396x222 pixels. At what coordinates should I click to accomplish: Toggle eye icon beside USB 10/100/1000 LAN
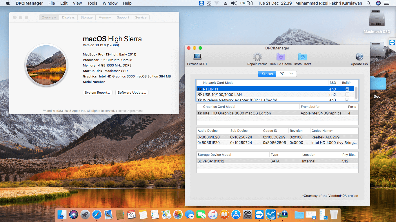199,95
